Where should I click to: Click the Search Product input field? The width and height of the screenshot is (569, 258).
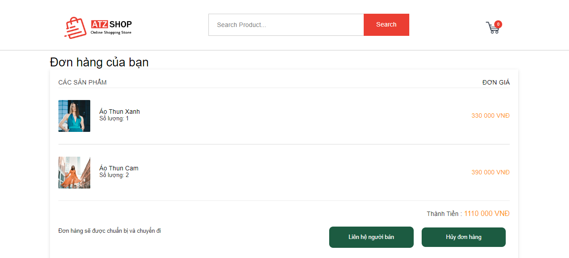coord(286,25)
